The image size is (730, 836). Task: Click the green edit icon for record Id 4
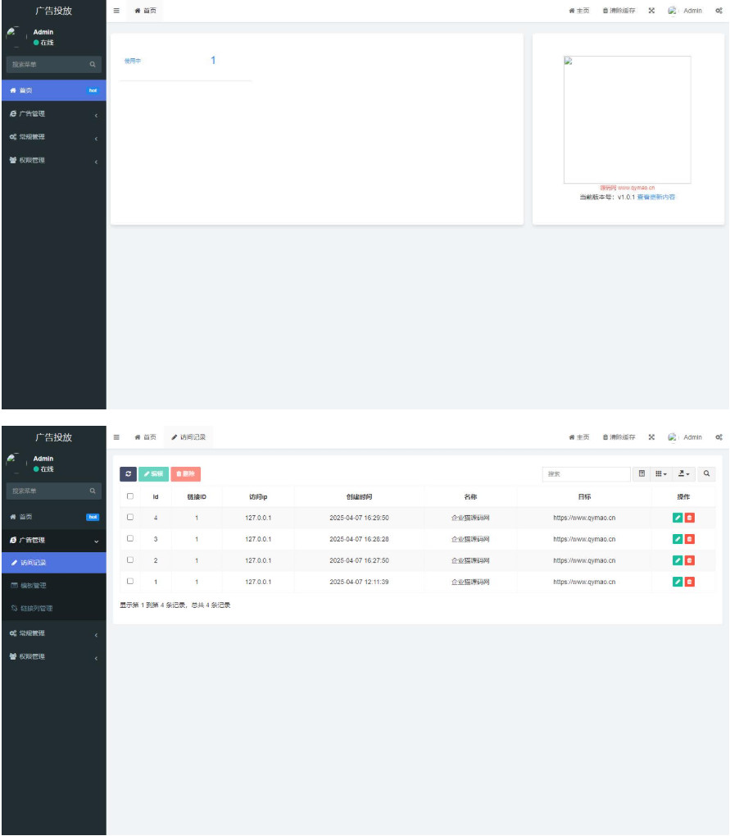[678, 518]
